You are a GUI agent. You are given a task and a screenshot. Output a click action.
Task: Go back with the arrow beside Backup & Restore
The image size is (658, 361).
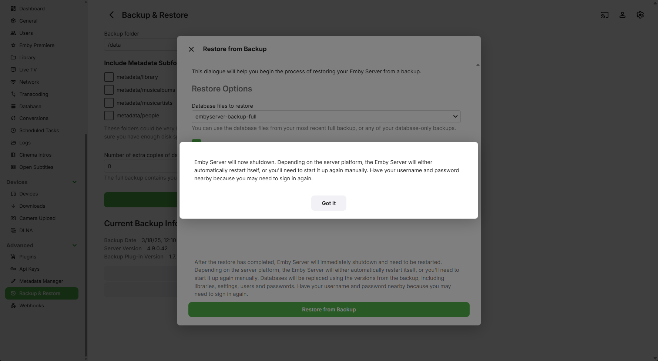[x=111, y=15]
